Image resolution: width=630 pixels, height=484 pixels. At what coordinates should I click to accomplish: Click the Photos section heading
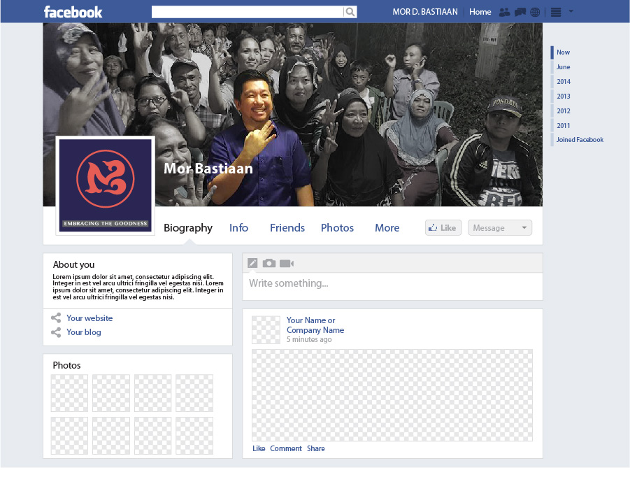click(x=66, y=365)
